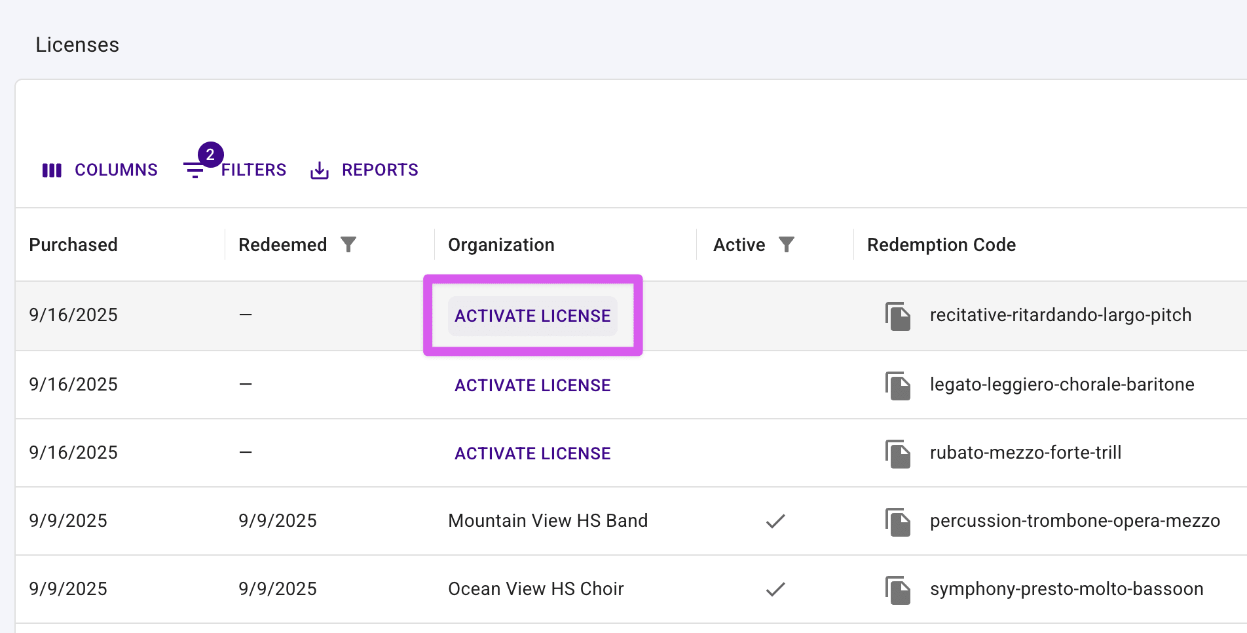Image resolution: width=1247 pixels, height=633 pixels.
Task: Open the Filters panel with 2 active
Action: 235,170
